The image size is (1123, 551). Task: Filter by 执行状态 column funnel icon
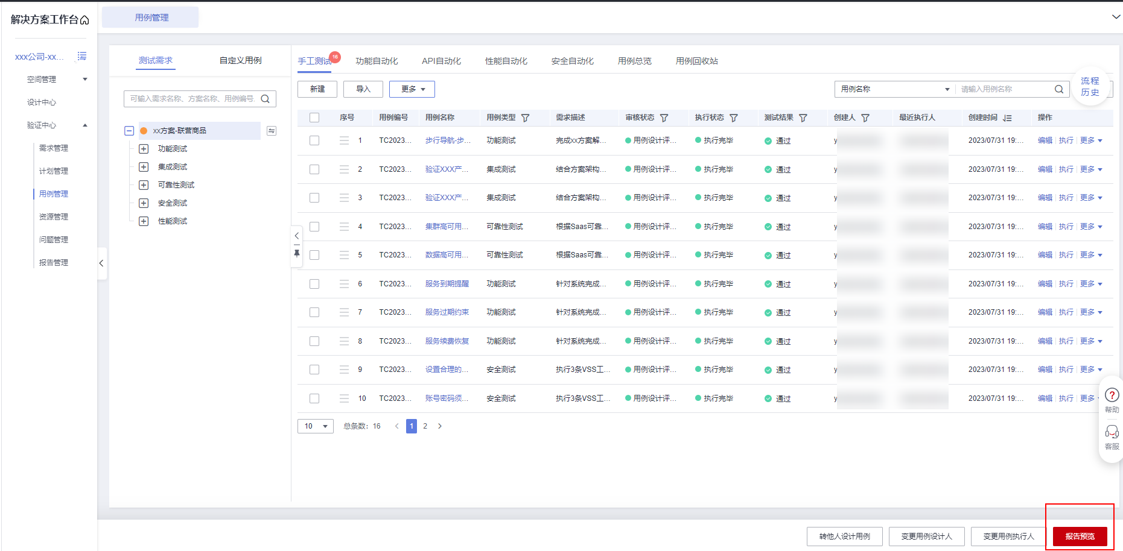coord(734,118)
